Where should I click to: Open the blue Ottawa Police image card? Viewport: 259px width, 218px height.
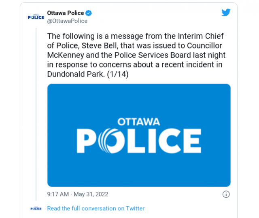(139, 135)
